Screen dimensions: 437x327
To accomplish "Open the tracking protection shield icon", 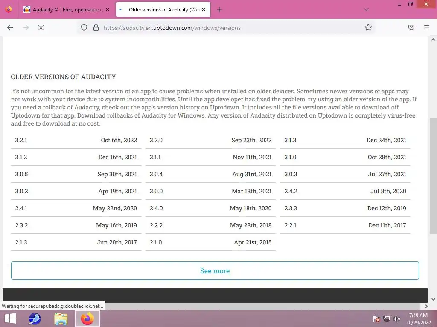I will click(x=84, y=27).
